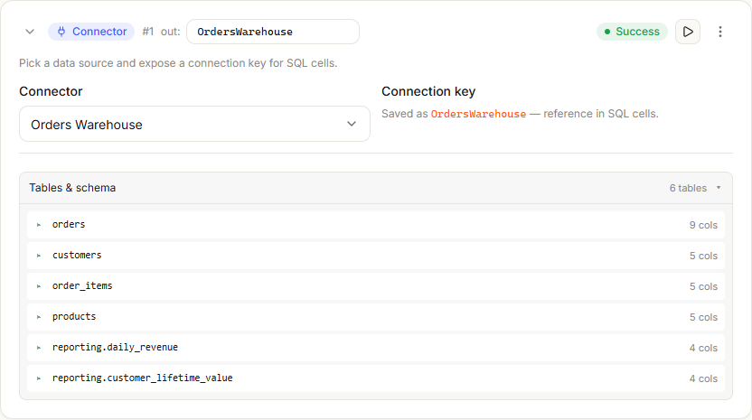752x420 pixels.
Task: Expand the reporting.daily_revenue table triangle
Action: click(39, 348)
